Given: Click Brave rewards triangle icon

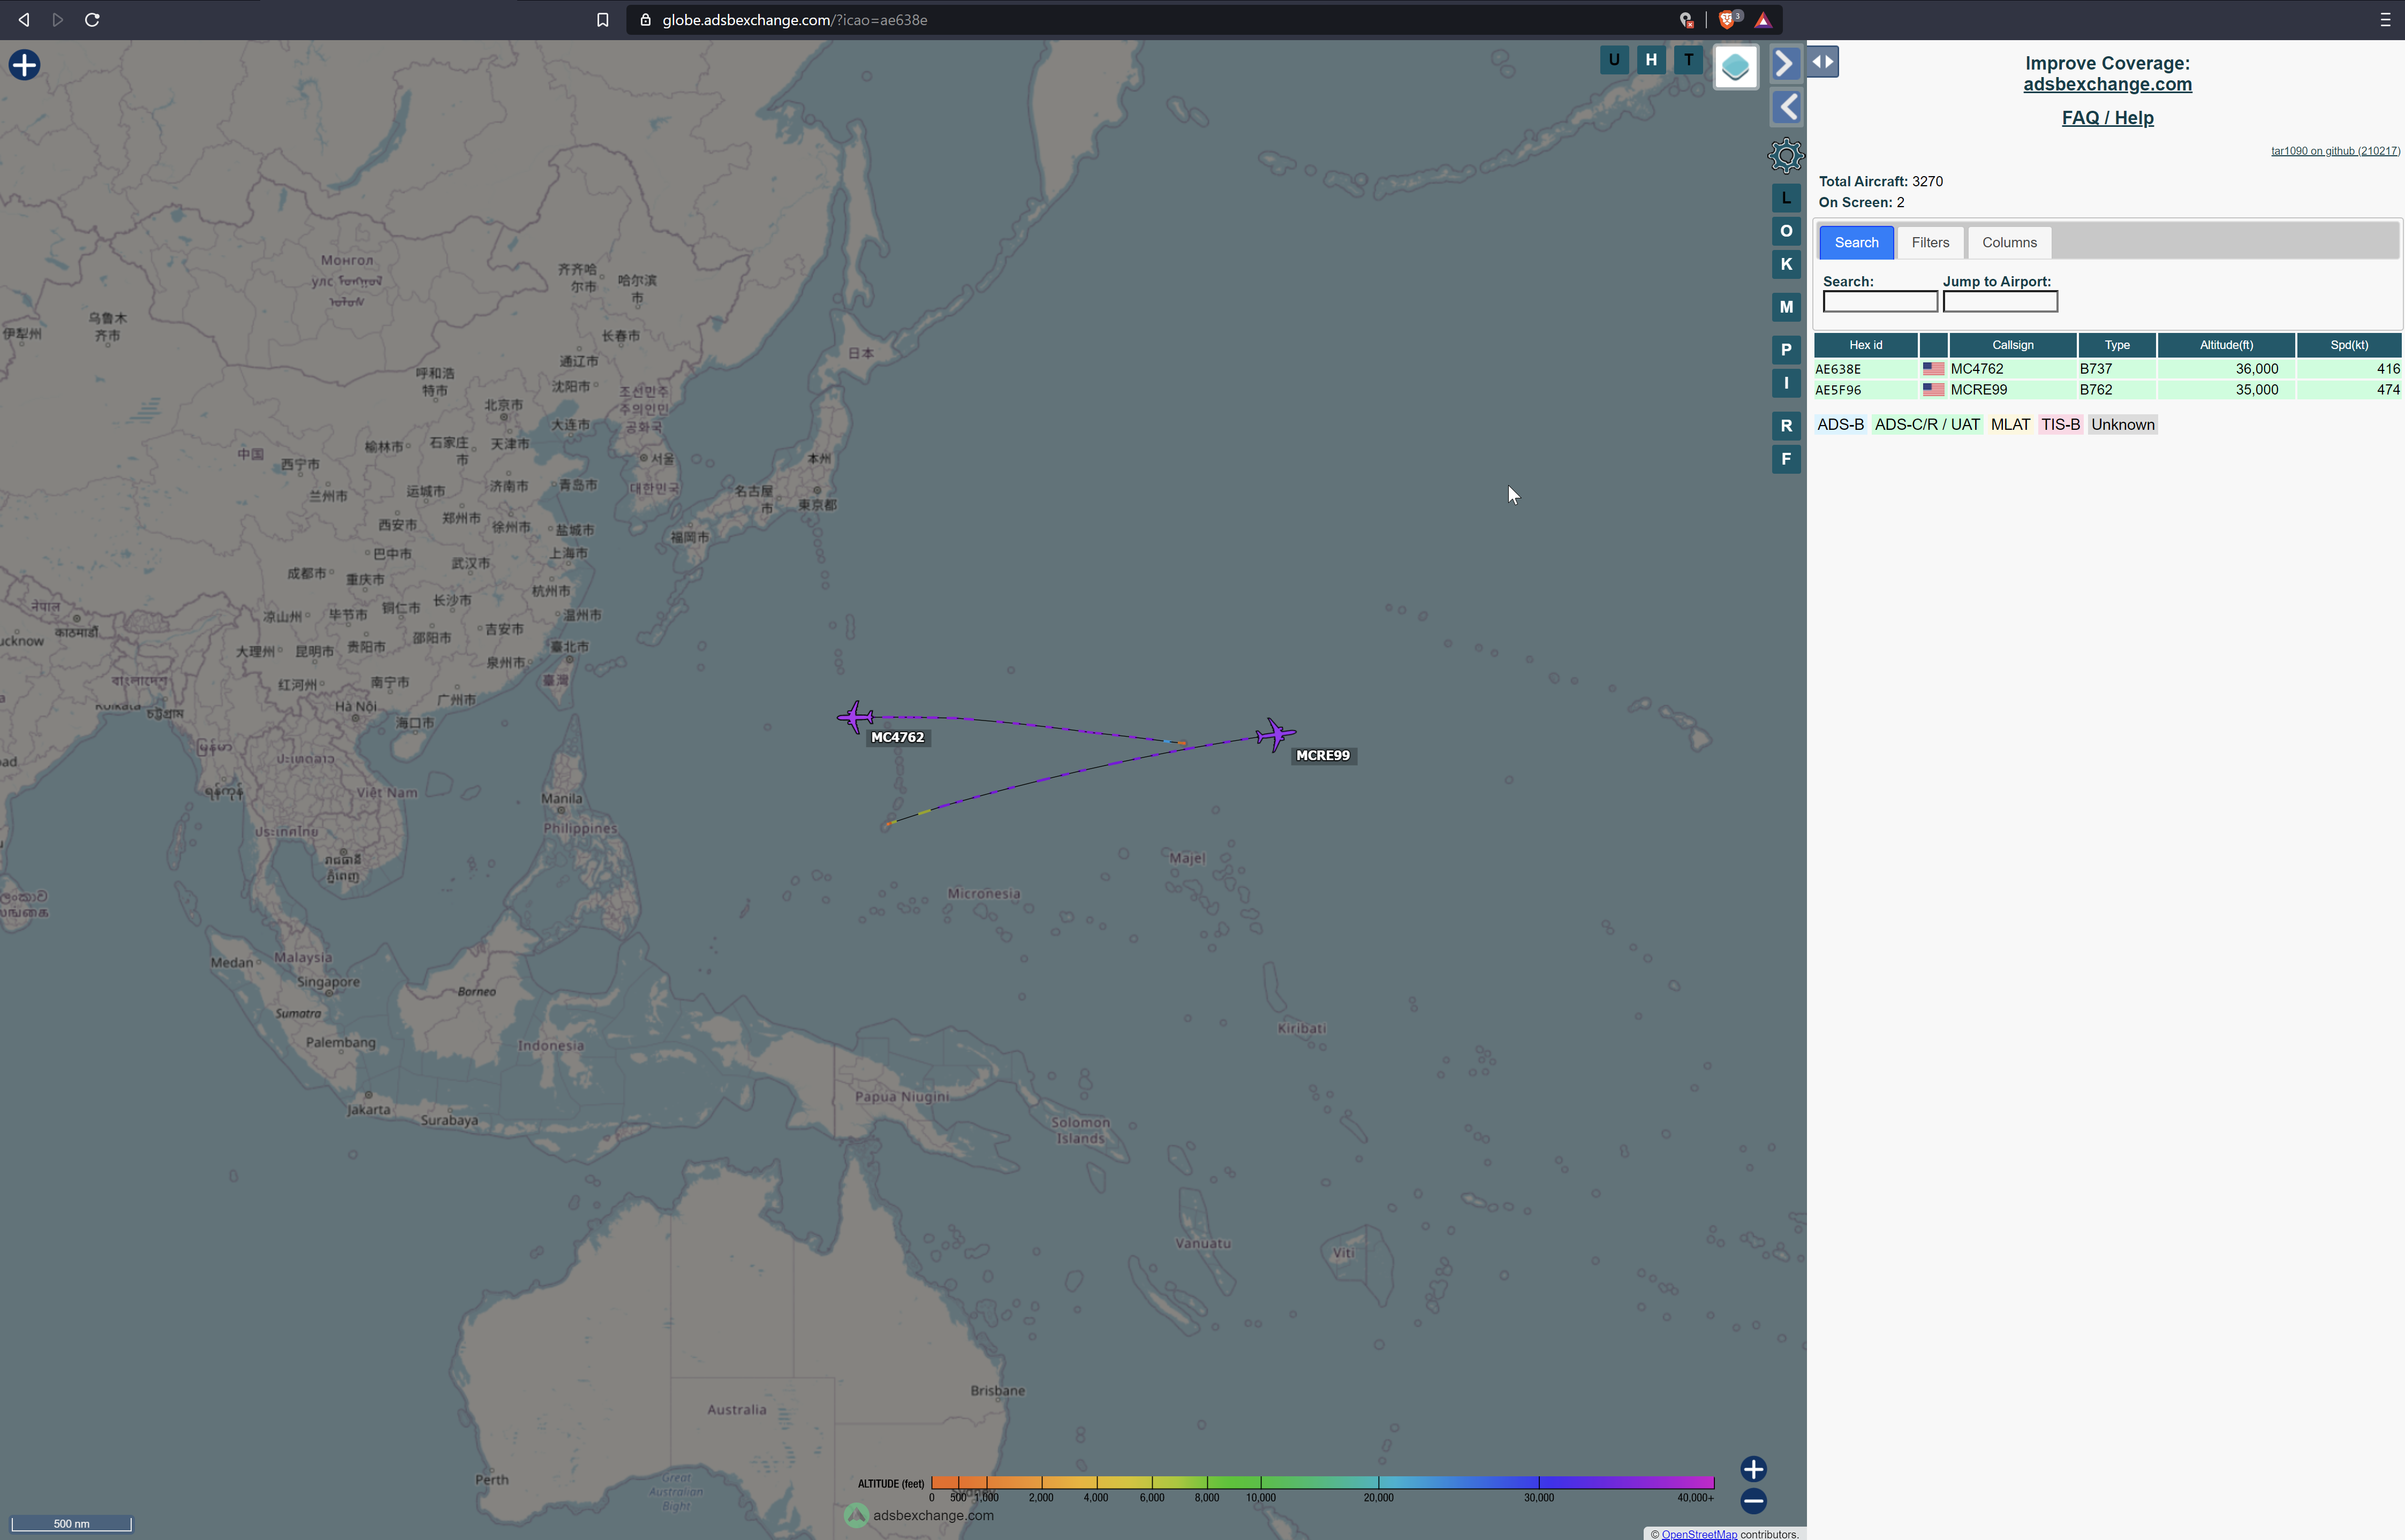Looking at the screenshot, I should pos(1763,20).
